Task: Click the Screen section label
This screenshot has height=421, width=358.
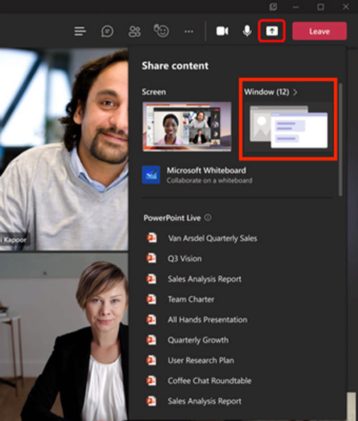Action: click(154, 92)
